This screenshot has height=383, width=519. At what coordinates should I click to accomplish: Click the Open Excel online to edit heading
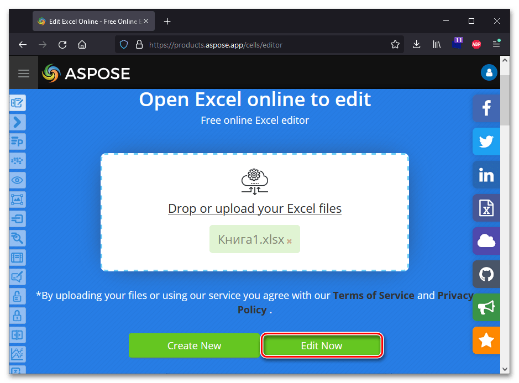click(x=255, y=99)
